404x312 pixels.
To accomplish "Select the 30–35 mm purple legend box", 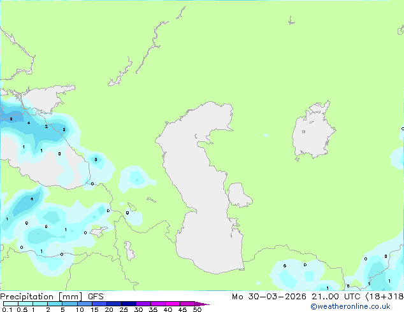I will pos(143,304).
